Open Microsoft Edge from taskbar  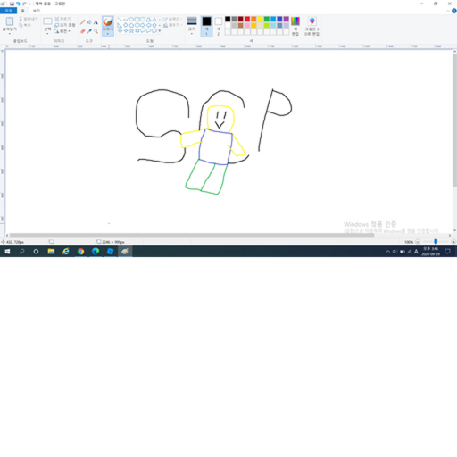[96, 252]
